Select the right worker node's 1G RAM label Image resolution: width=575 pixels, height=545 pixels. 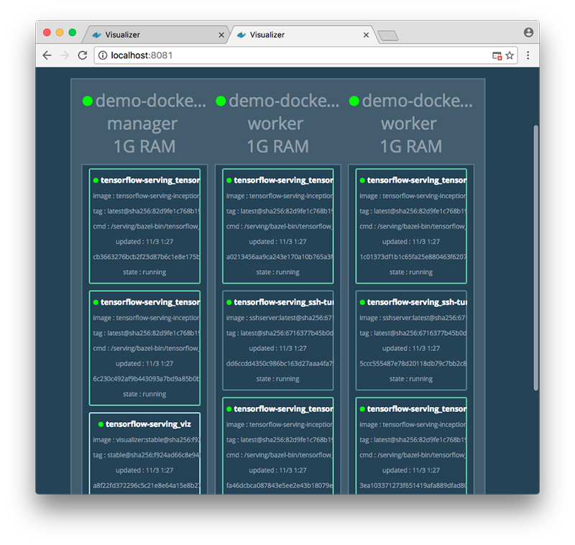point(411,147)
